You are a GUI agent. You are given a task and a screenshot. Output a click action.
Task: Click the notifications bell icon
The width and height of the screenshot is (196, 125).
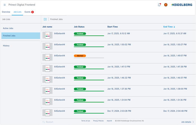tap(159, 5)
